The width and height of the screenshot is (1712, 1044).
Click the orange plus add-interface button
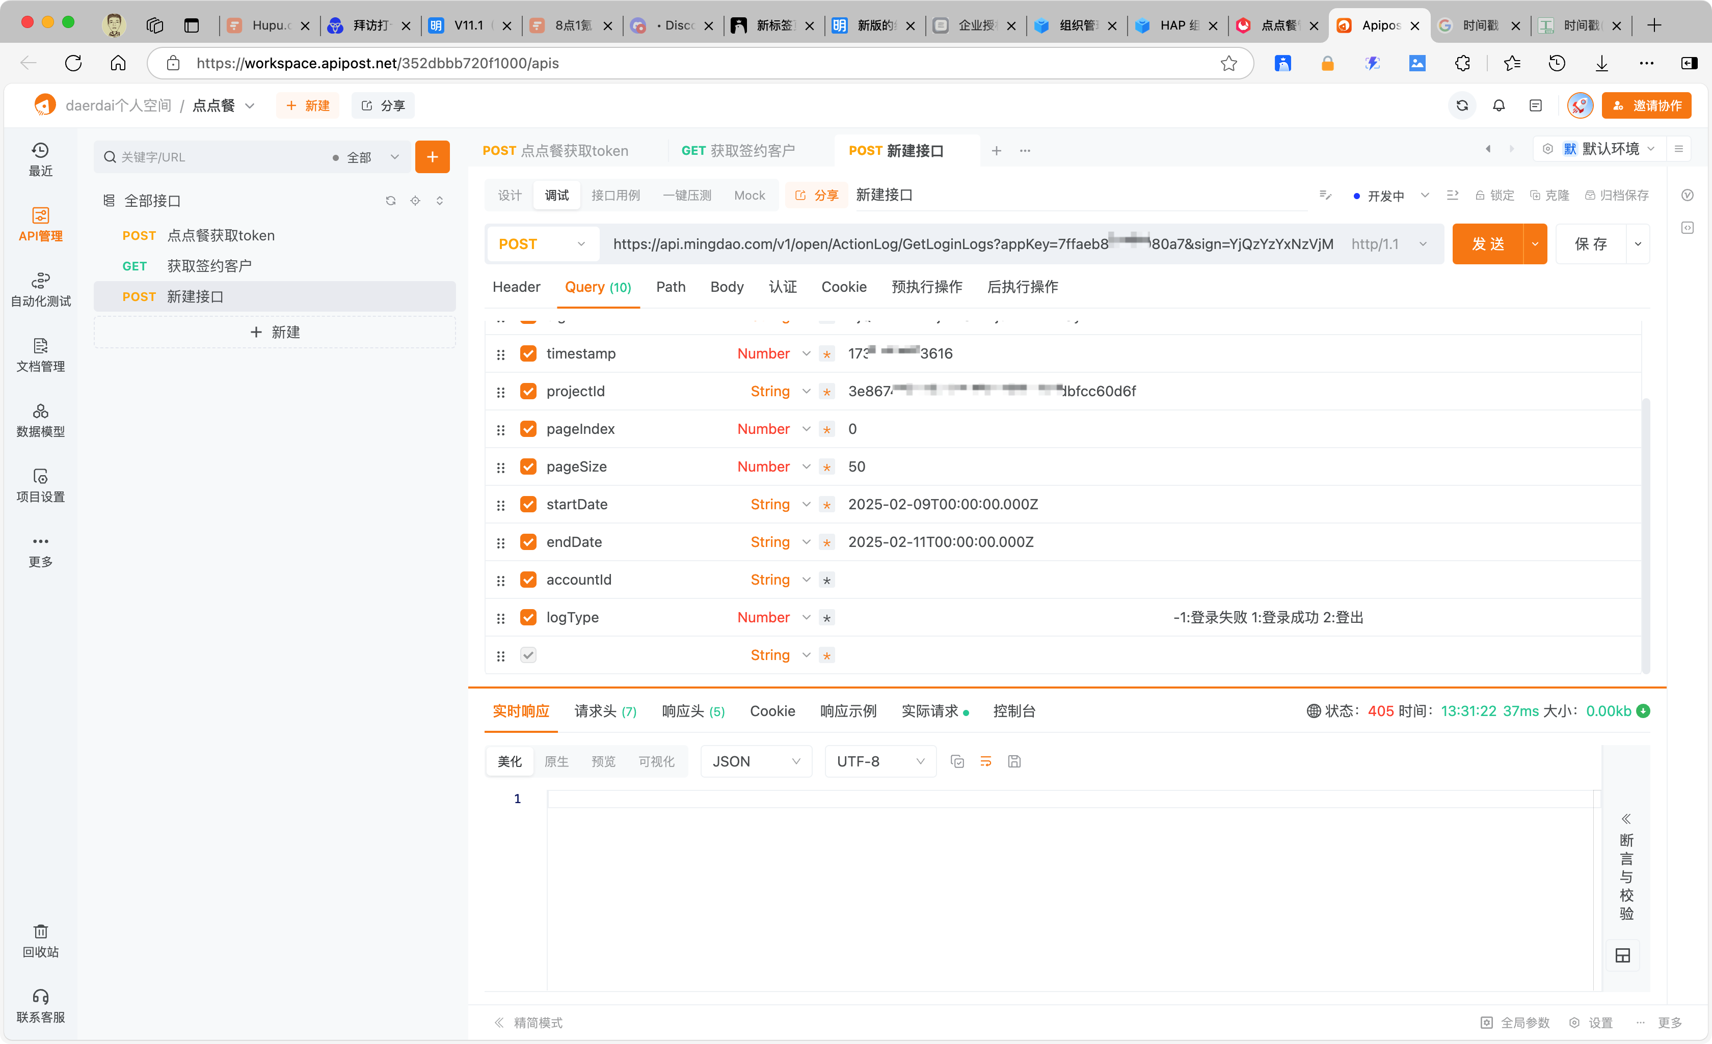point(432,157)
